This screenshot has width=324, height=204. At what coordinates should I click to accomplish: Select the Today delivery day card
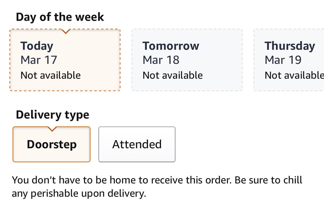[65, 60]
